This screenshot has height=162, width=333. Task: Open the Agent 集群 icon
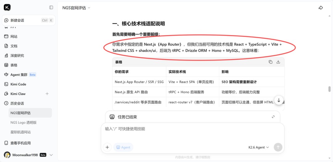(6, 75)
